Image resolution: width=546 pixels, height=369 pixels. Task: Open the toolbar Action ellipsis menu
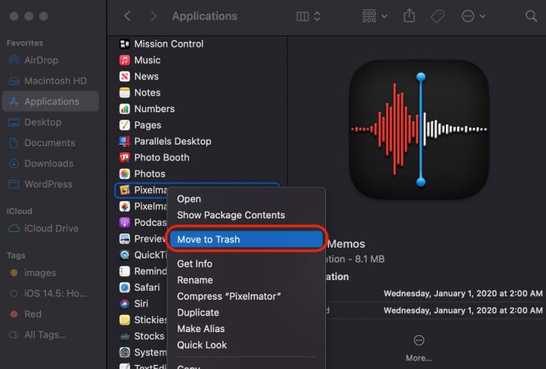tap(473, 16)
